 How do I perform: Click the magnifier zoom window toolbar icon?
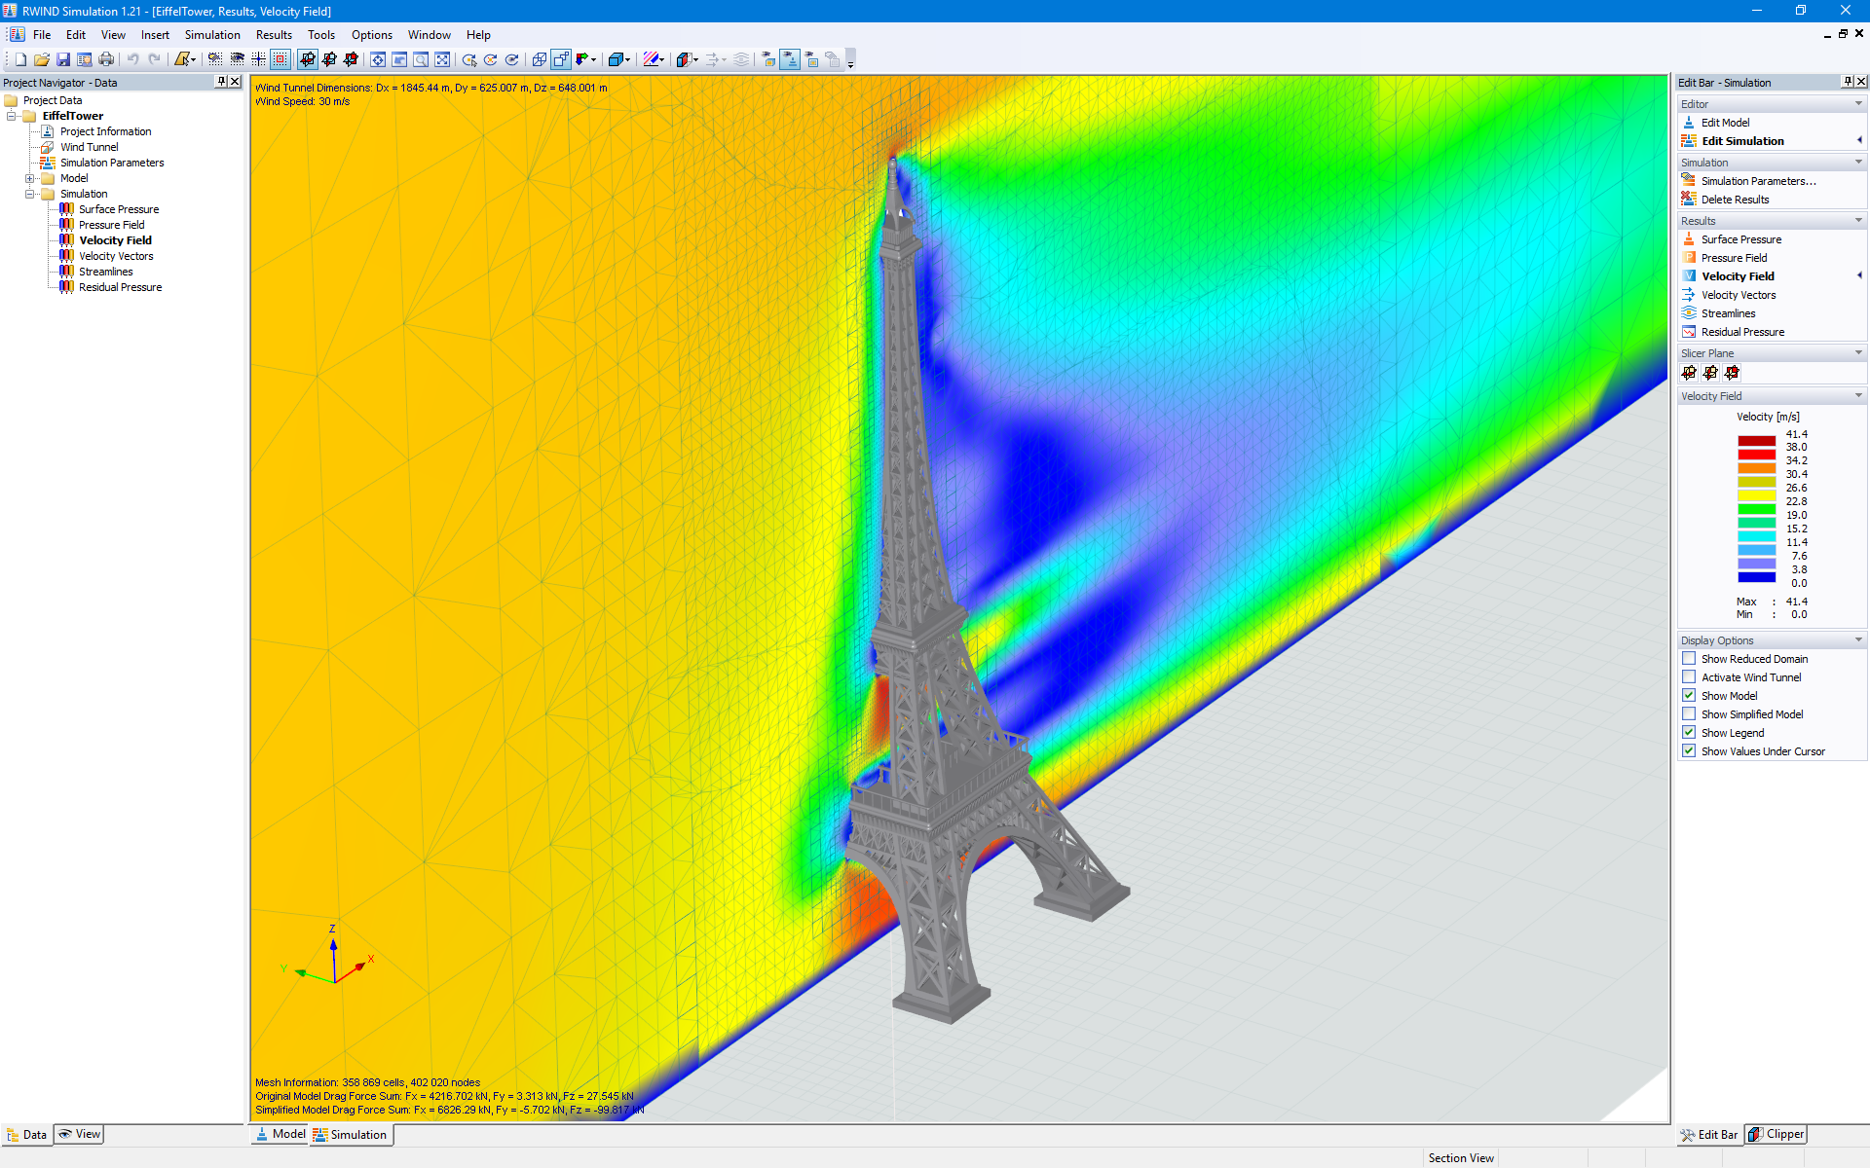pyautogui.click(x=421, y=59)
